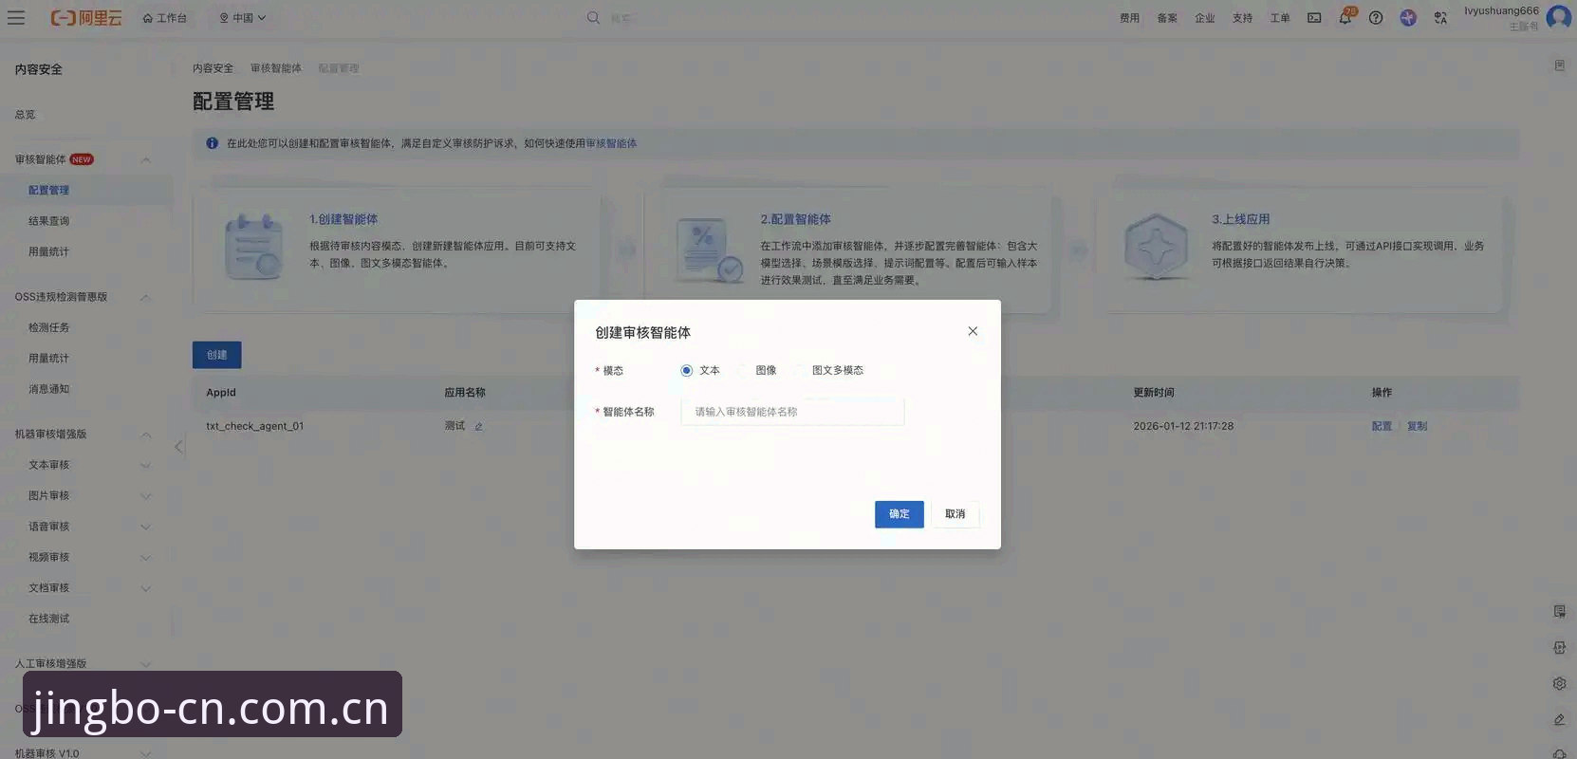Click 审核智能体 breadcrumb
Image resolution: width=1577 pixels, height=759 pixels.
click(x=276, y=68)
